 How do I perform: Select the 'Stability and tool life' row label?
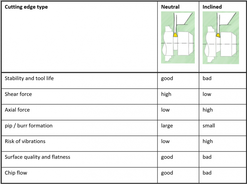pyautogui.click(x=29, y=78)
